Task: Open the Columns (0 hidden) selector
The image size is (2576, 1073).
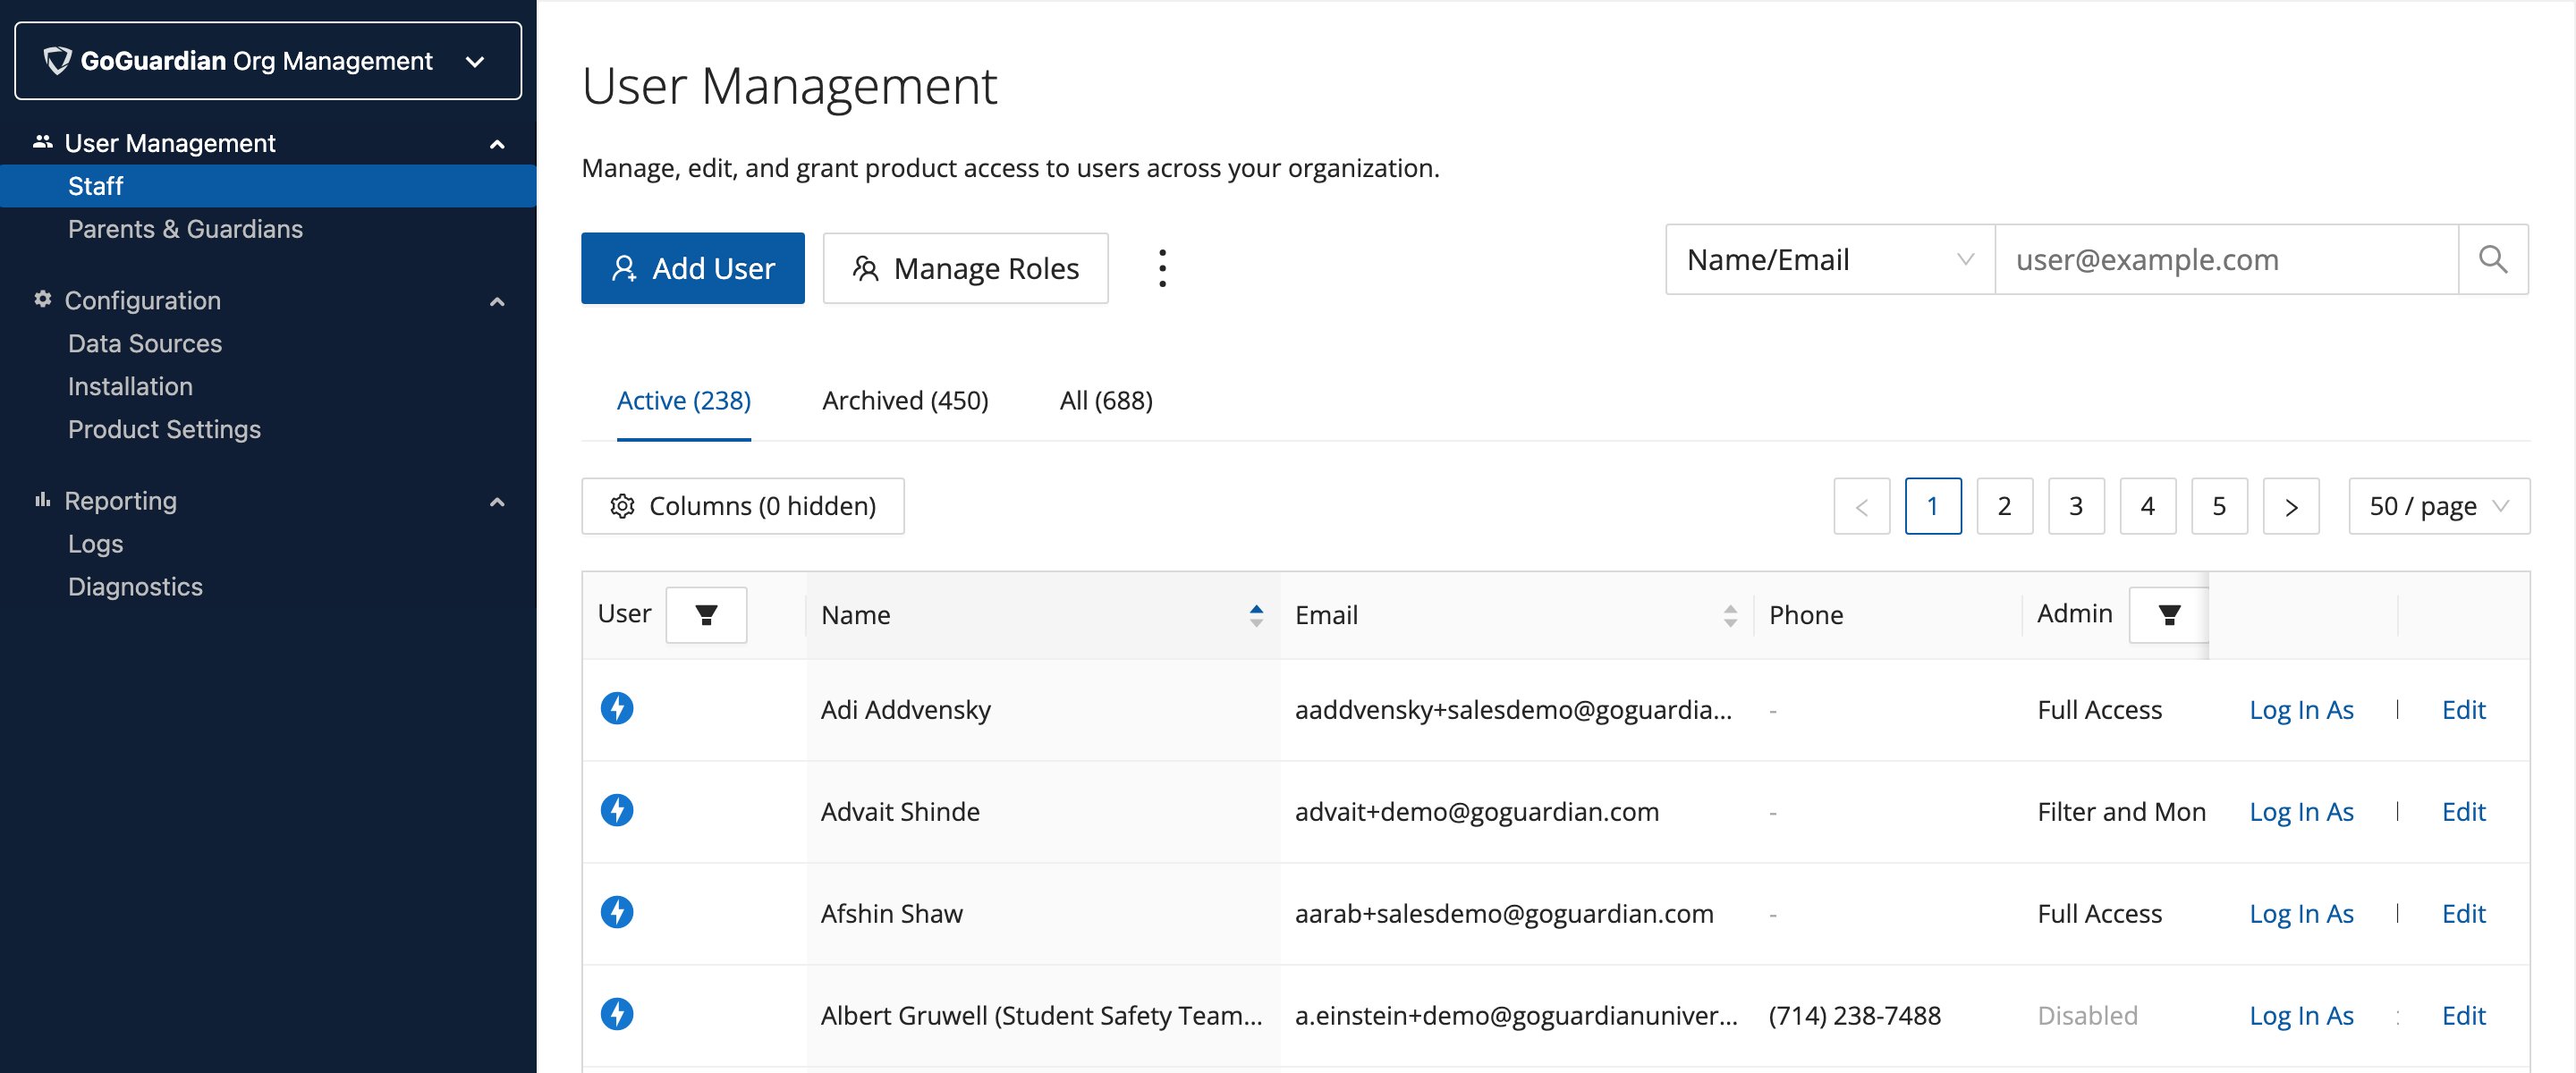Action: click(743, 506)
